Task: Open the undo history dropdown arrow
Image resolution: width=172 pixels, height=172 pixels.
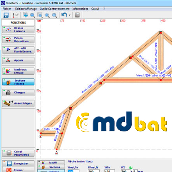Action: [69, 15]
